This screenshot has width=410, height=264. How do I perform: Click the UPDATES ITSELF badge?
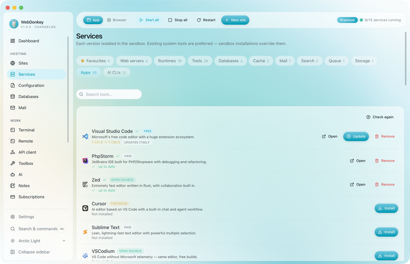tap(137, 142)
